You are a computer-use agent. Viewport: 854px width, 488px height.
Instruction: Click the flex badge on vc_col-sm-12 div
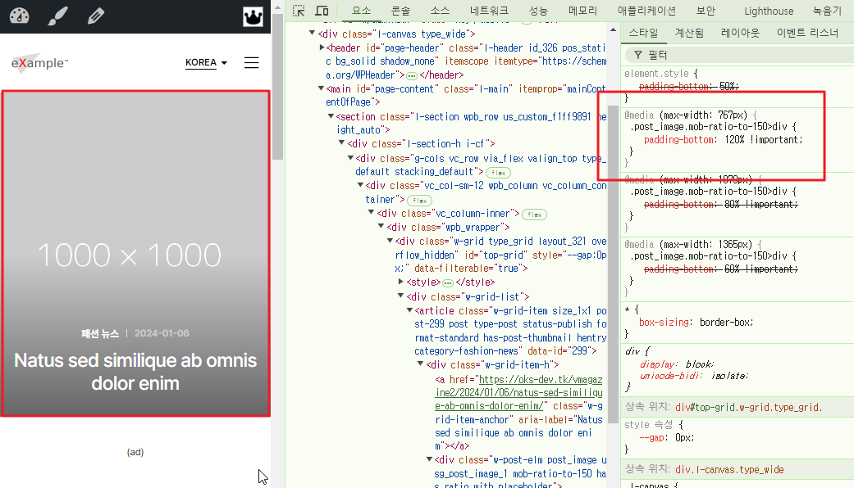(419, 201)
